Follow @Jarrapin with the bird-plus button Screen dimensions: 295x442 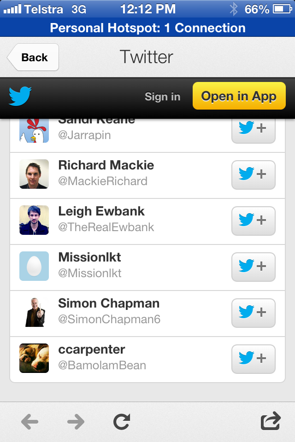pos(253,130)
